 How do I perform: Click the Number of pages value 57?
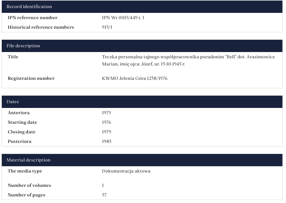(104, 195)
